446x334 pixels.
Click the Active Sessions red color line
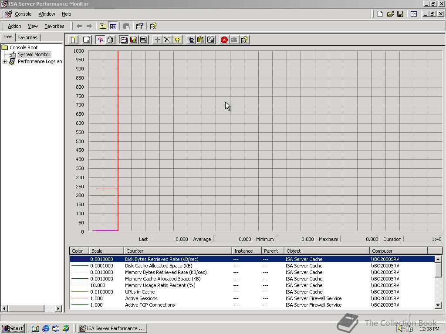pos(80,298)
